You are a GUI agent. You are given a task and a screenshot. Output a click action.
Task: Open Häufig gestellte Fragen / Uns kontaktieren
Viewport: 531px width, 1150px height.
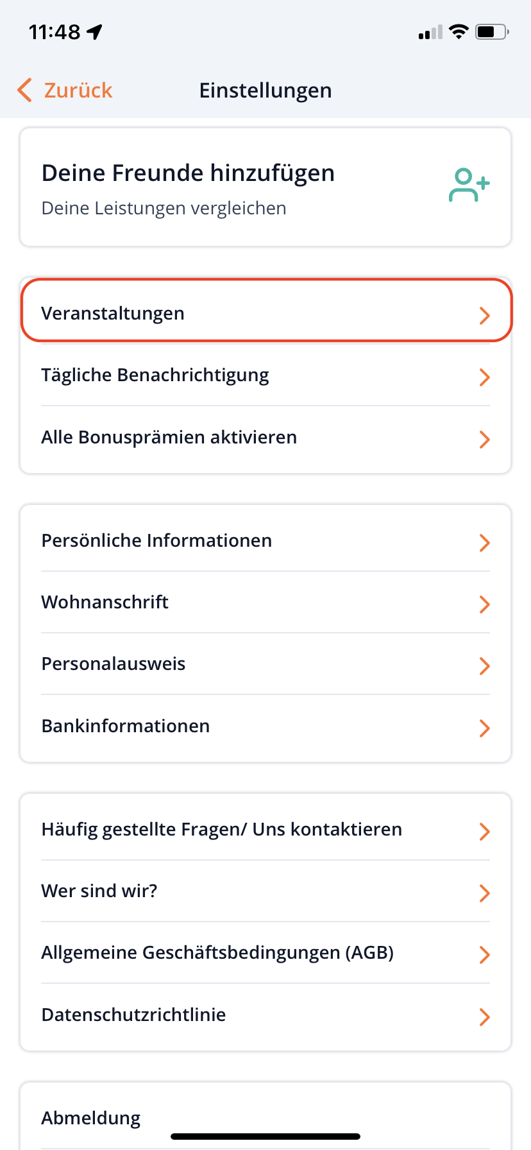221,830
